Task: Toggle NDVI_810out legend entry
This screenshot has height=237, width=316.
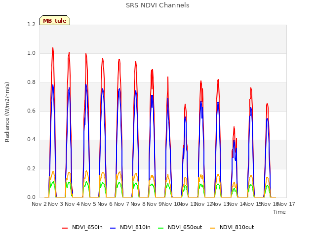Action: 232,228
